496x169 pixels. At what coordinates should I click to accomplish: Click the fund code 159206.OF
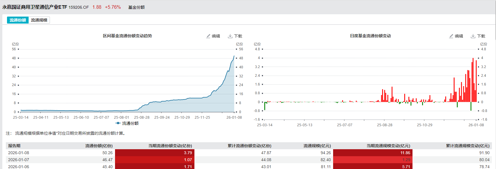coord(79,7)
